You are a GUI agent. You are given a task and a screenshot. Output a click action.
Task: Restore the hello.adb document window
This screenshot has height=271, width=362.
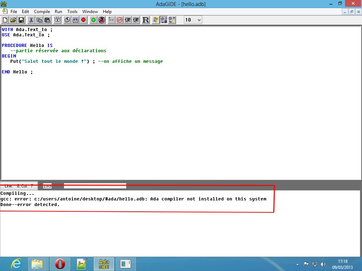(x=352, y=12)
